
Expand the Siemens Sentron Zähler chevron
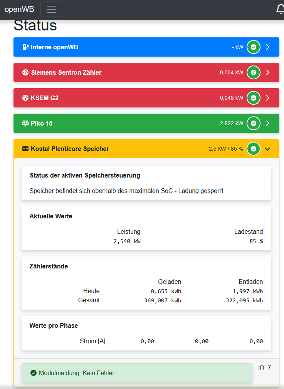click(x=268, y=72)
